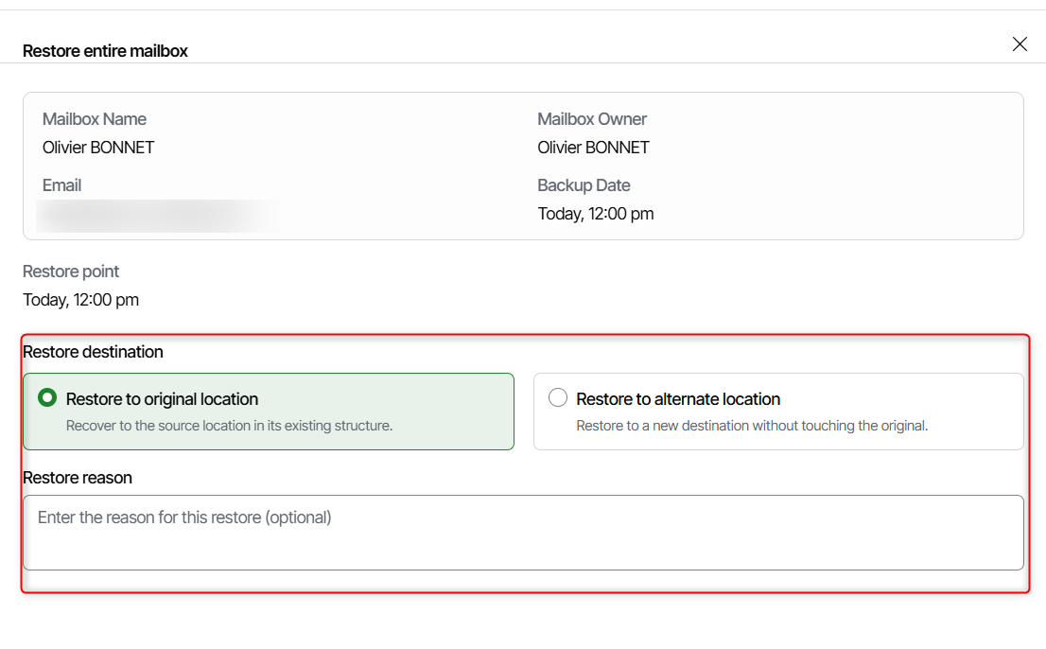Click the blurred Email address field
The image size is (1046, 649).
[158, 216]
